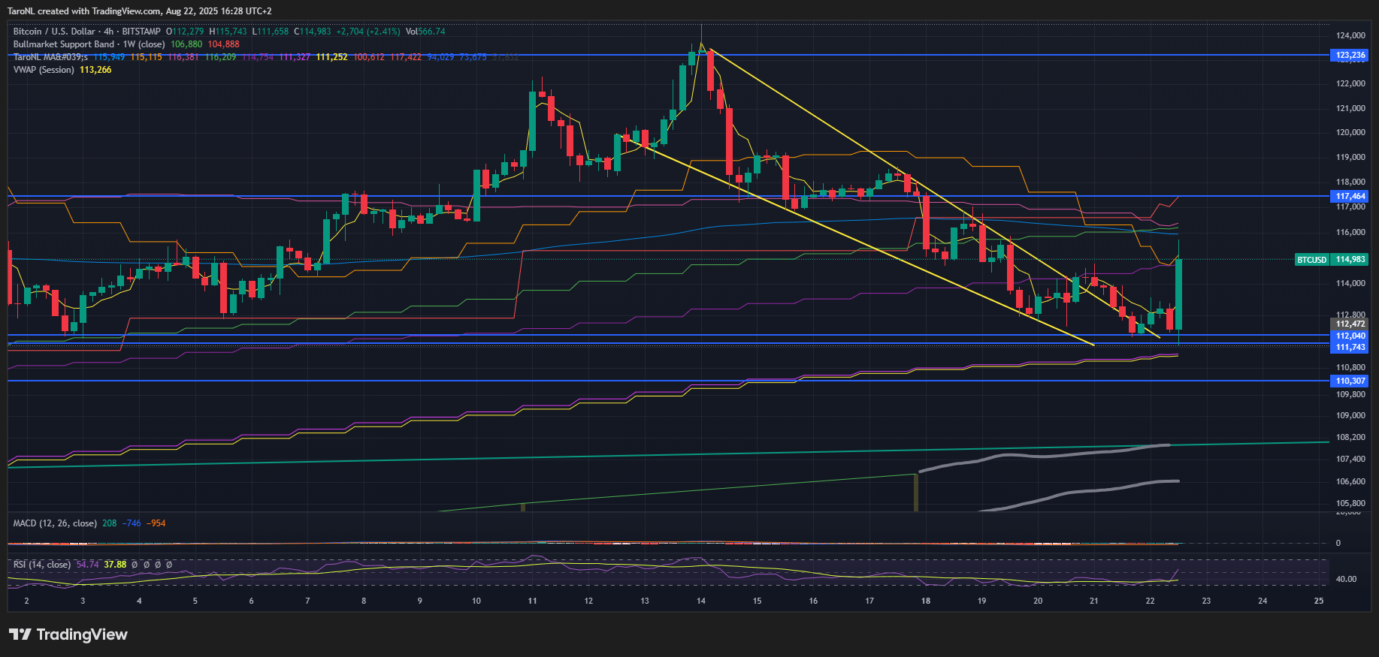Select date 22 on the time axis
Screen dimensions: 1379x657
tap(1150, 601)
